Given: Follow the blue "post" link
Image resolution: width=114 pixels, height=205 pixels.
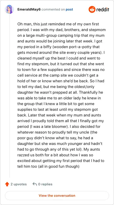Looking at the screenshot, I should [69, 10].
